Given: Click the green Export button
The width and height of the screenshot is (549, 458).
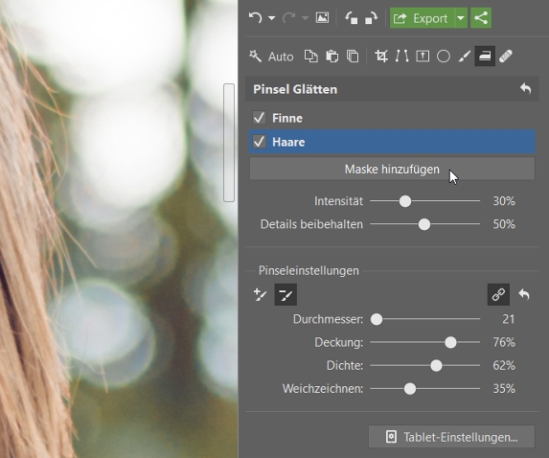Looking at the screenshot, I should point(422,18).
